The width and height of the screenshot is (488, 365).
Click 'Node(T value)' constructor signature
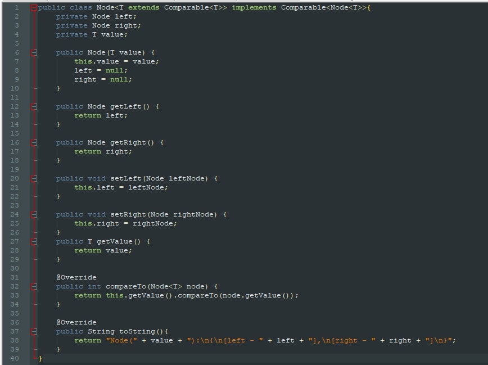tap(116, 53)
